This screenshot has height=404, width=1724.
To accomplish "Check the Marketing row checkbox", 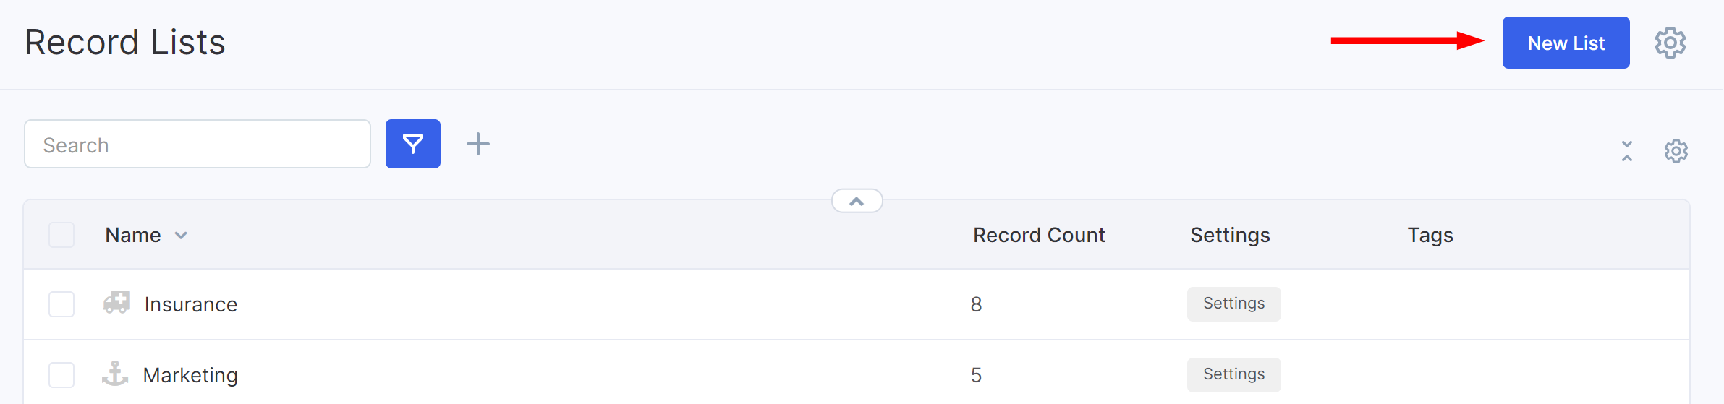I will (x=61, y=375).
